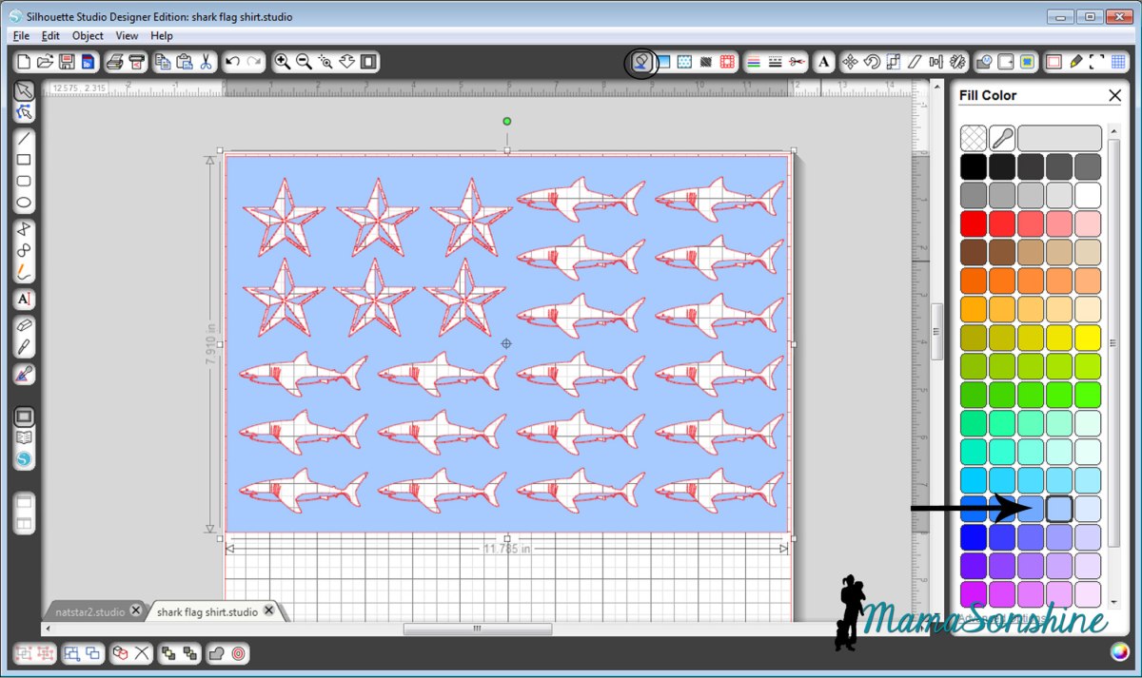Select the Edit Points tool
1142x678 pixels.
24,112
